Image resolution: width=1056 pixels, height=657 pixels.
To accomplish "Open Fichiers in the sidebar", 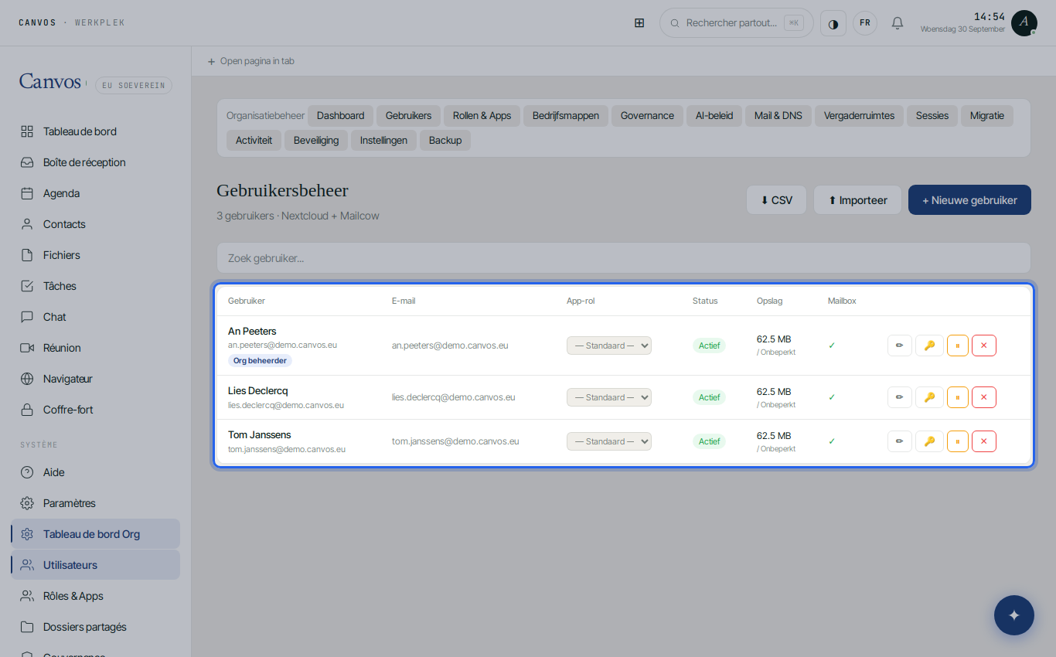I will pos(95,255).
